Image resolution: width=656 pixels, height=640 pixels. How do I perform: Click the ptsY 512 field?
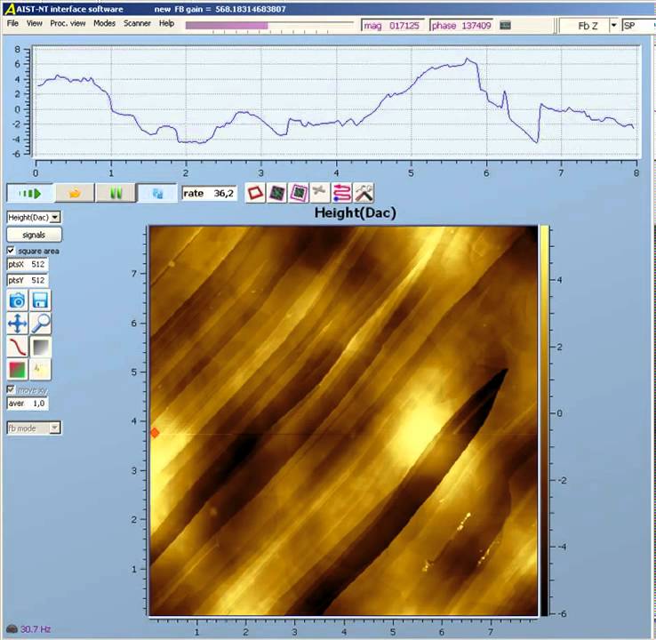[x=28, y=280]
